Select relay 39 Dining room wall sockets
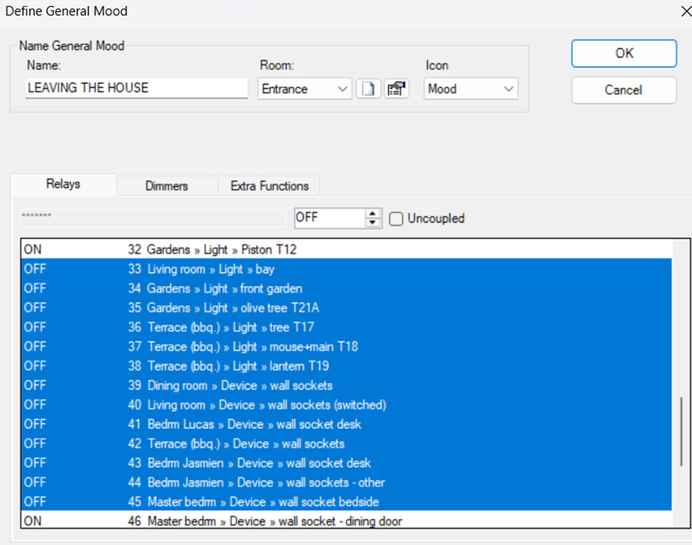Viewport: 692px width, 545px height. [239, 385]
